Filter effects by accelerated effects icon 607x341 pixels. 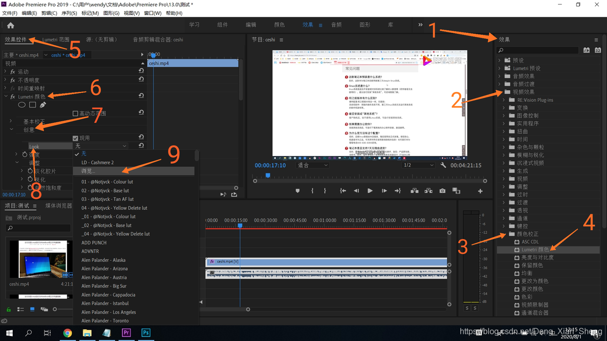[x=586, y=50]
